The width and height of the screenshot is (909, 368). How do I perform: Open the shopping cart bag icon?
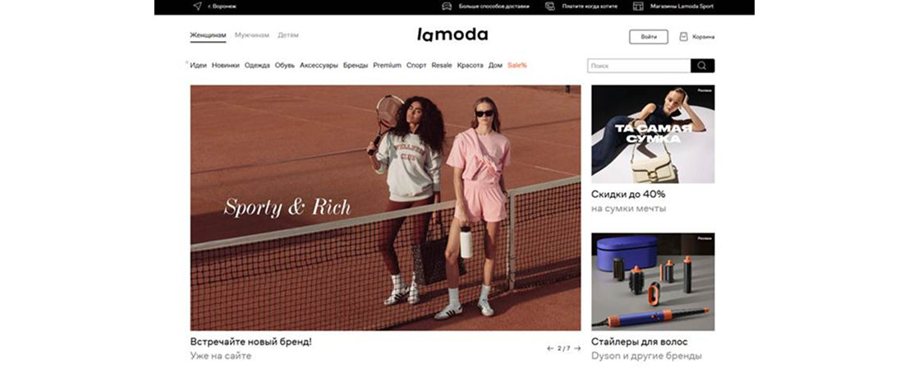[x=683, y=36]
